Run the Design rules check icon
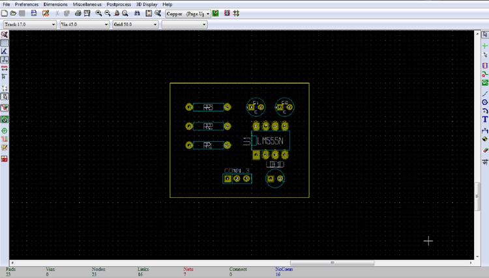The height and width of the screenshot is (278, 489). tap(158, 14)
